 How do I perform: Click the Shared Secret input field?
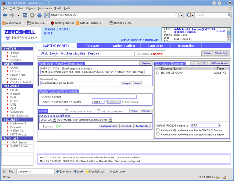click(114, 97)
